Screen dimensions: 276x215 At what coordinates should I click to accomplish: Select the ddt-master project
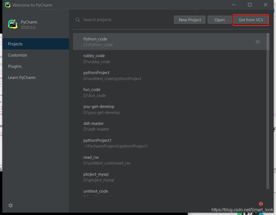[x=170, y=126]
